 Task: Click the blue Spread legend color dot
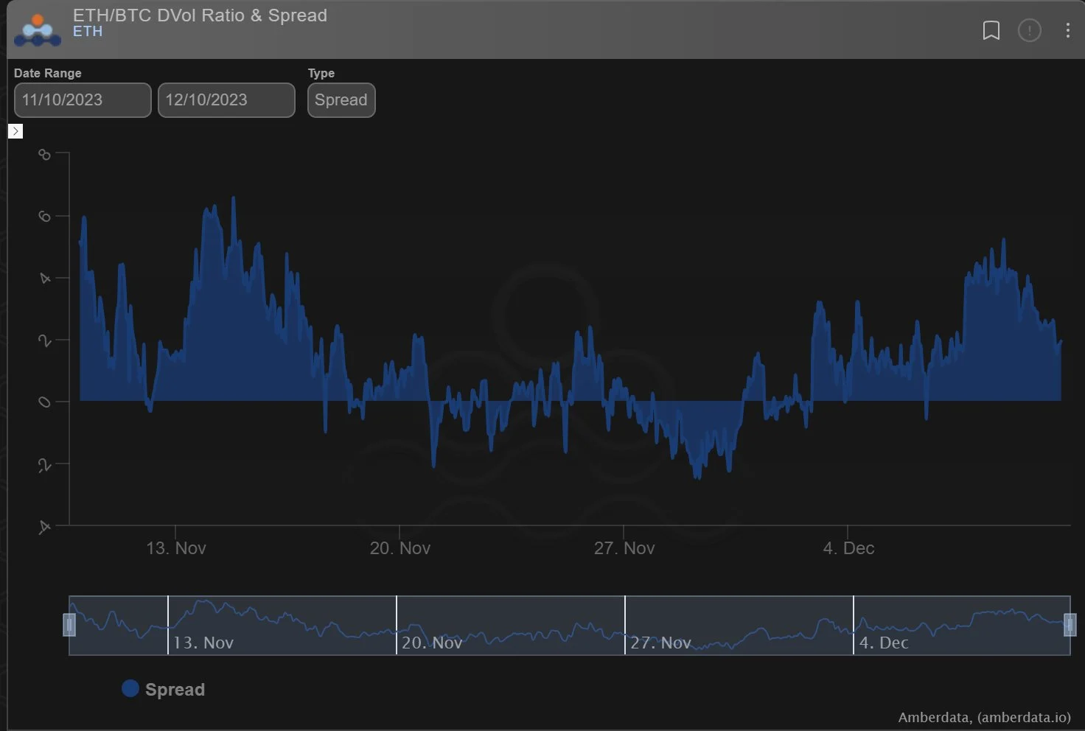130,688
